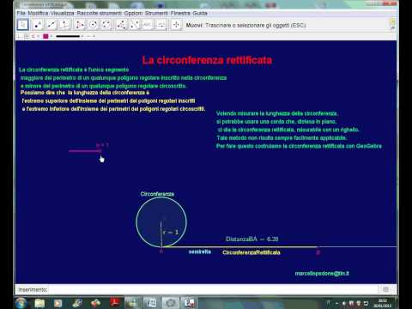Select the Move Graphics View tool
The image size is (412, 309).
[x=176, y=25]
